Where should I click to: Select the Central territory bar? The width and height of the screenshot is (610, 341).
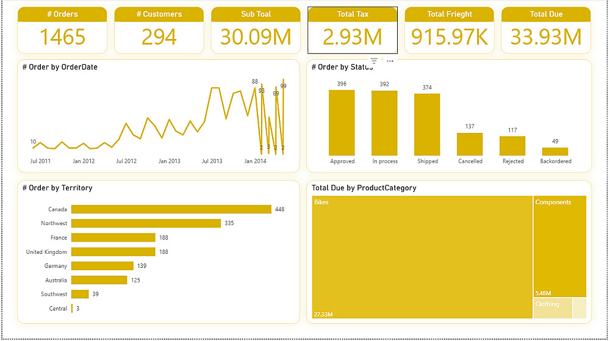tap(72, 309)
